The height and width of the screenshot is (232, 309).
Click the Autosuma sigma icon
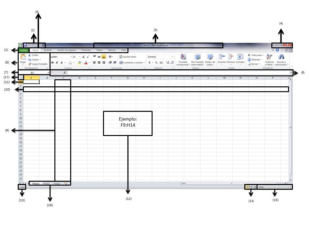(x=249, y=55)
